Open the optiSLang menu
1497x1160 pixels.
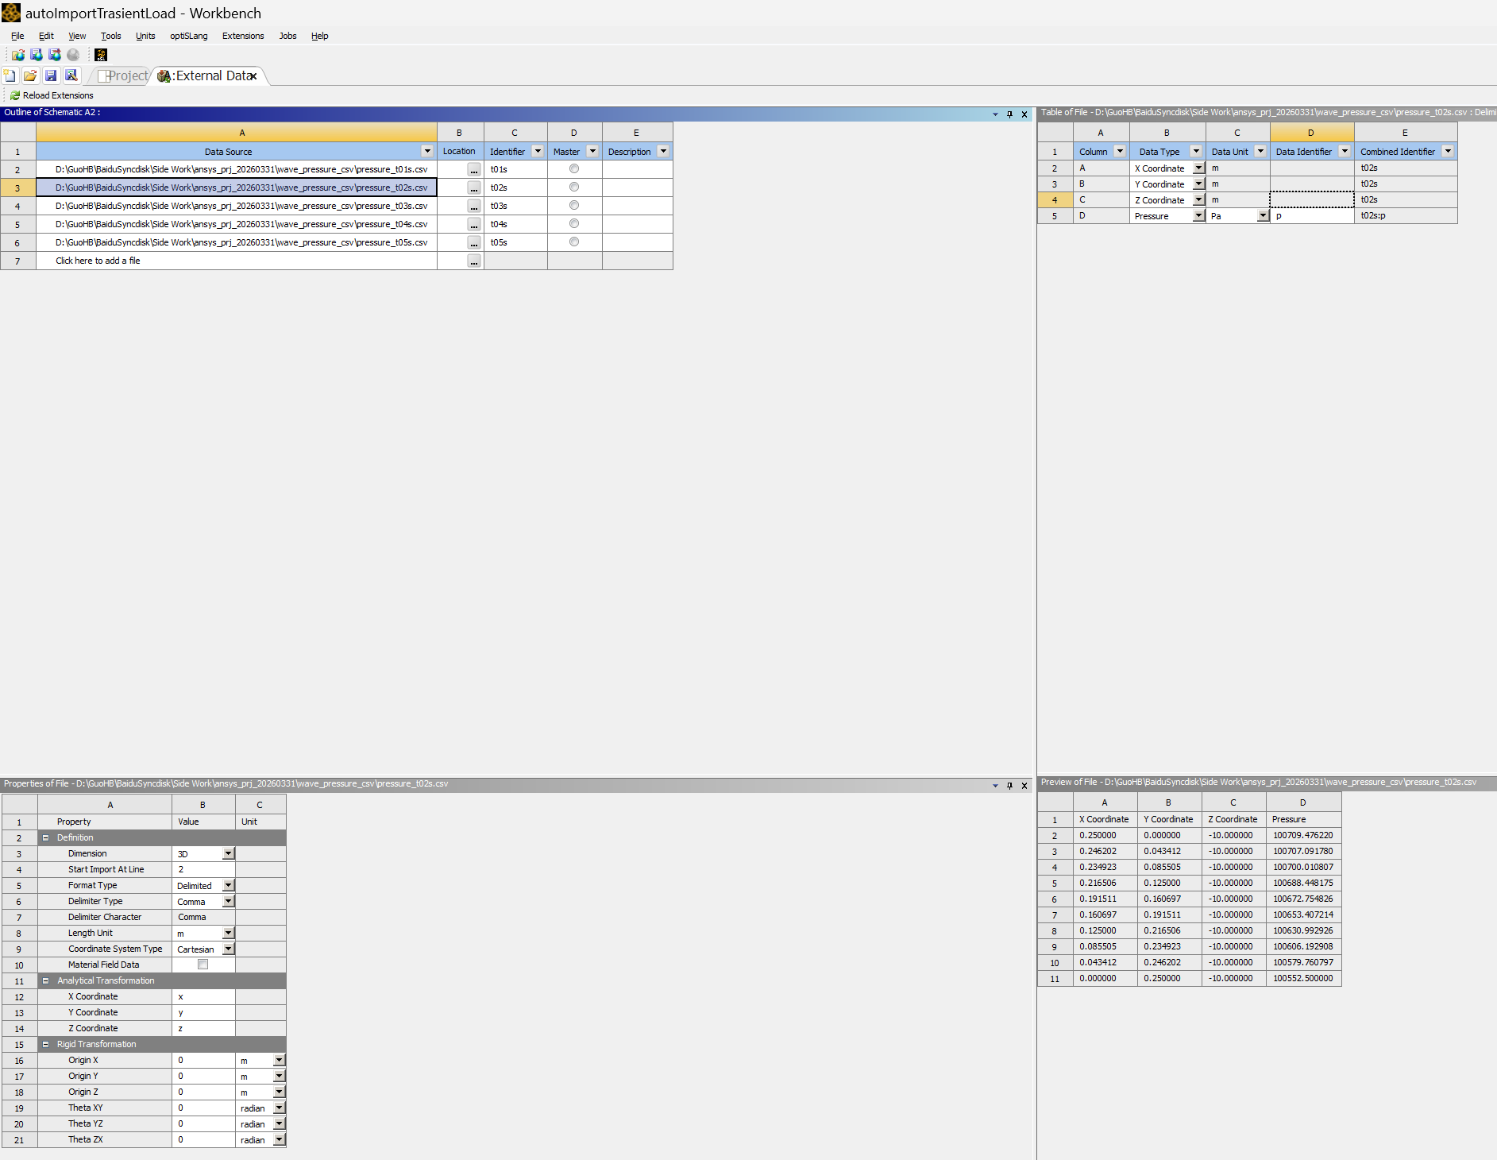(x=188, y=36)
